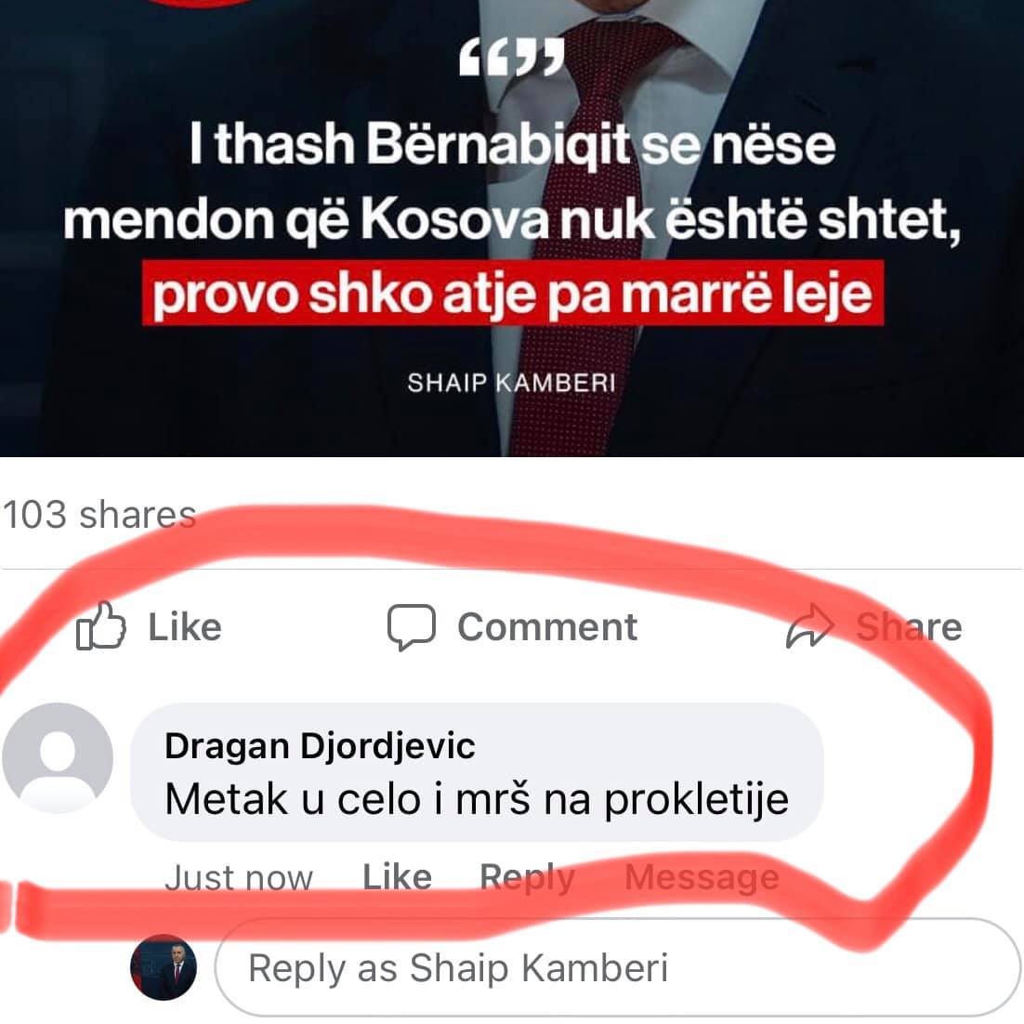Click the Comment label under the post

547,627
